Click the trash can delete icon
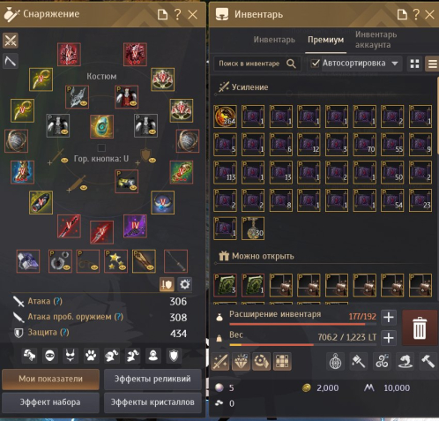This screenshot has width=439, height=421. (420, 327)
